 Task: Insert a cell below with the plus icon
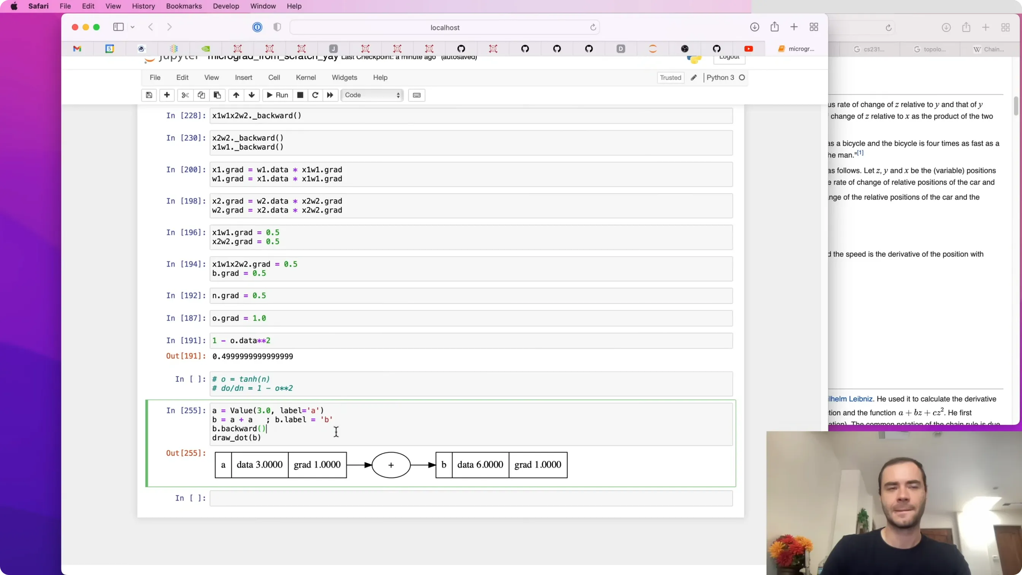tap(167, 95)
